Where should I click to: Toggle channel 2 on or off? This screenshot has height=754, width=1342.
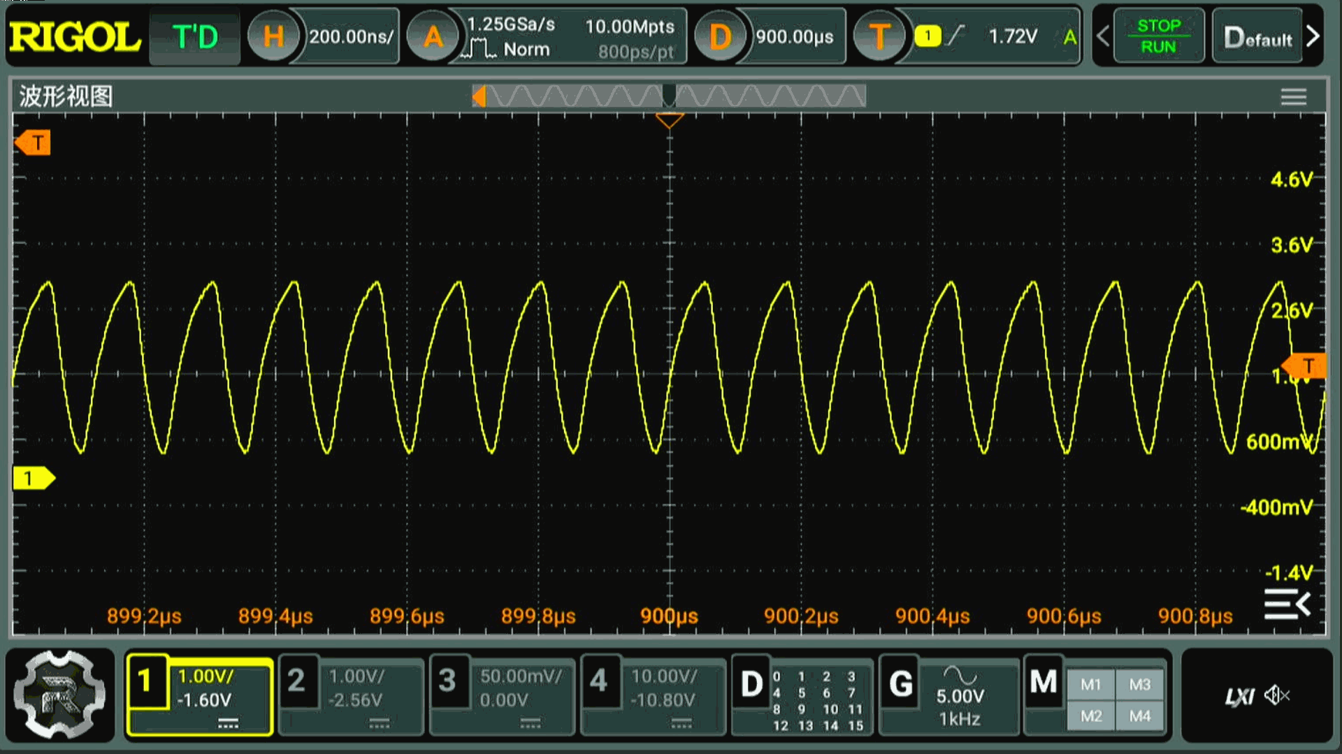pyautogui.click(x=297, y=681)
